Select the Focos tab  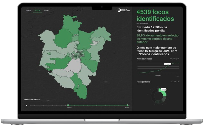click(37, 10)
